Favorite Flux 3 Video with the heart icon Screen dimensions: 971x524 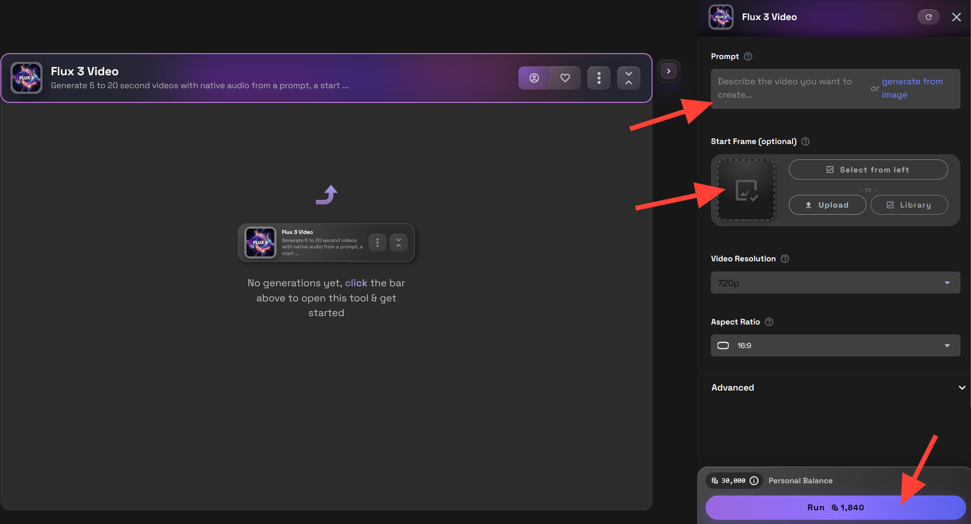(565, 78)
